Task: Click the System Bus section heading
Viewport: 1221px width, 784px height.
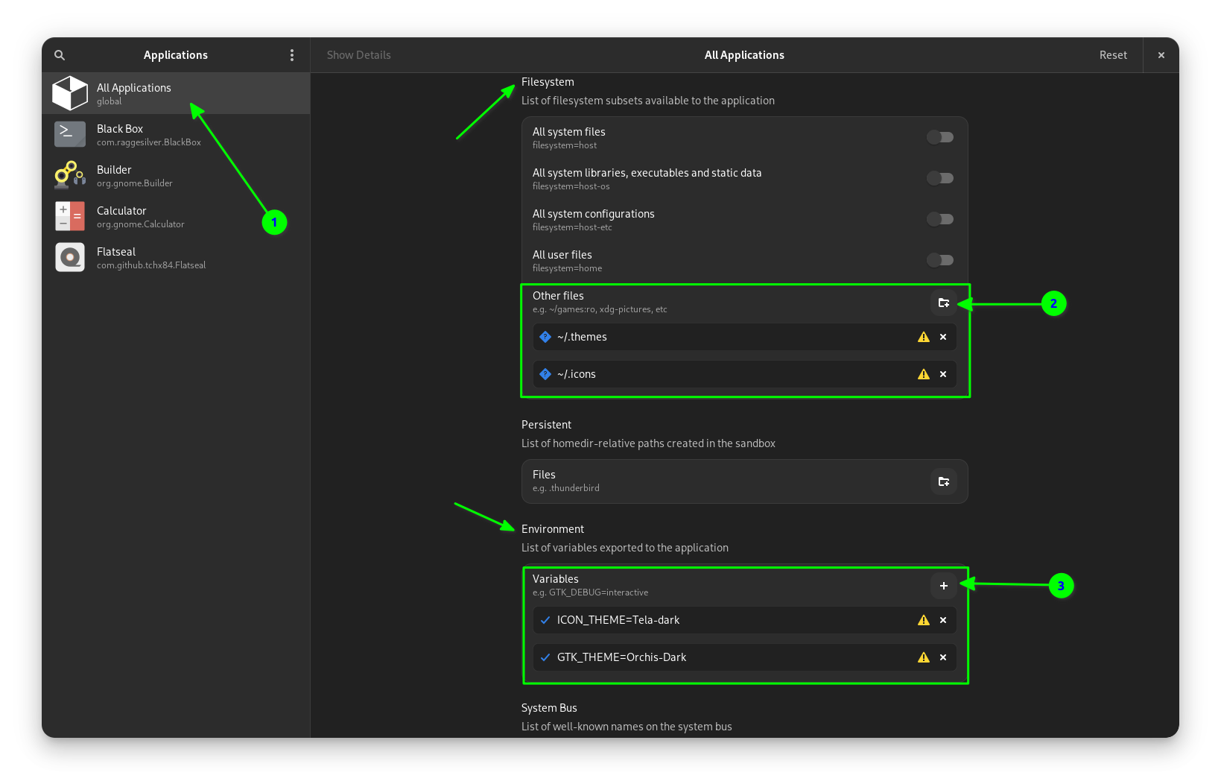Action: coord(549,708)
